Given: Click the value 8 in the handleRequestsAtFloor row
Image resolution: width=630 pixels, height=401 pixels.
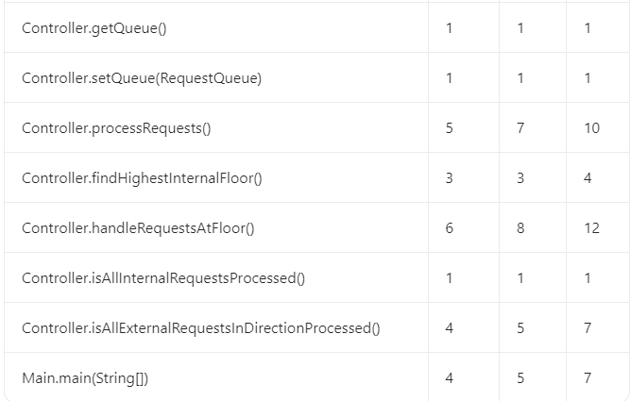Looking at the screenshot, I should point(520,227).
